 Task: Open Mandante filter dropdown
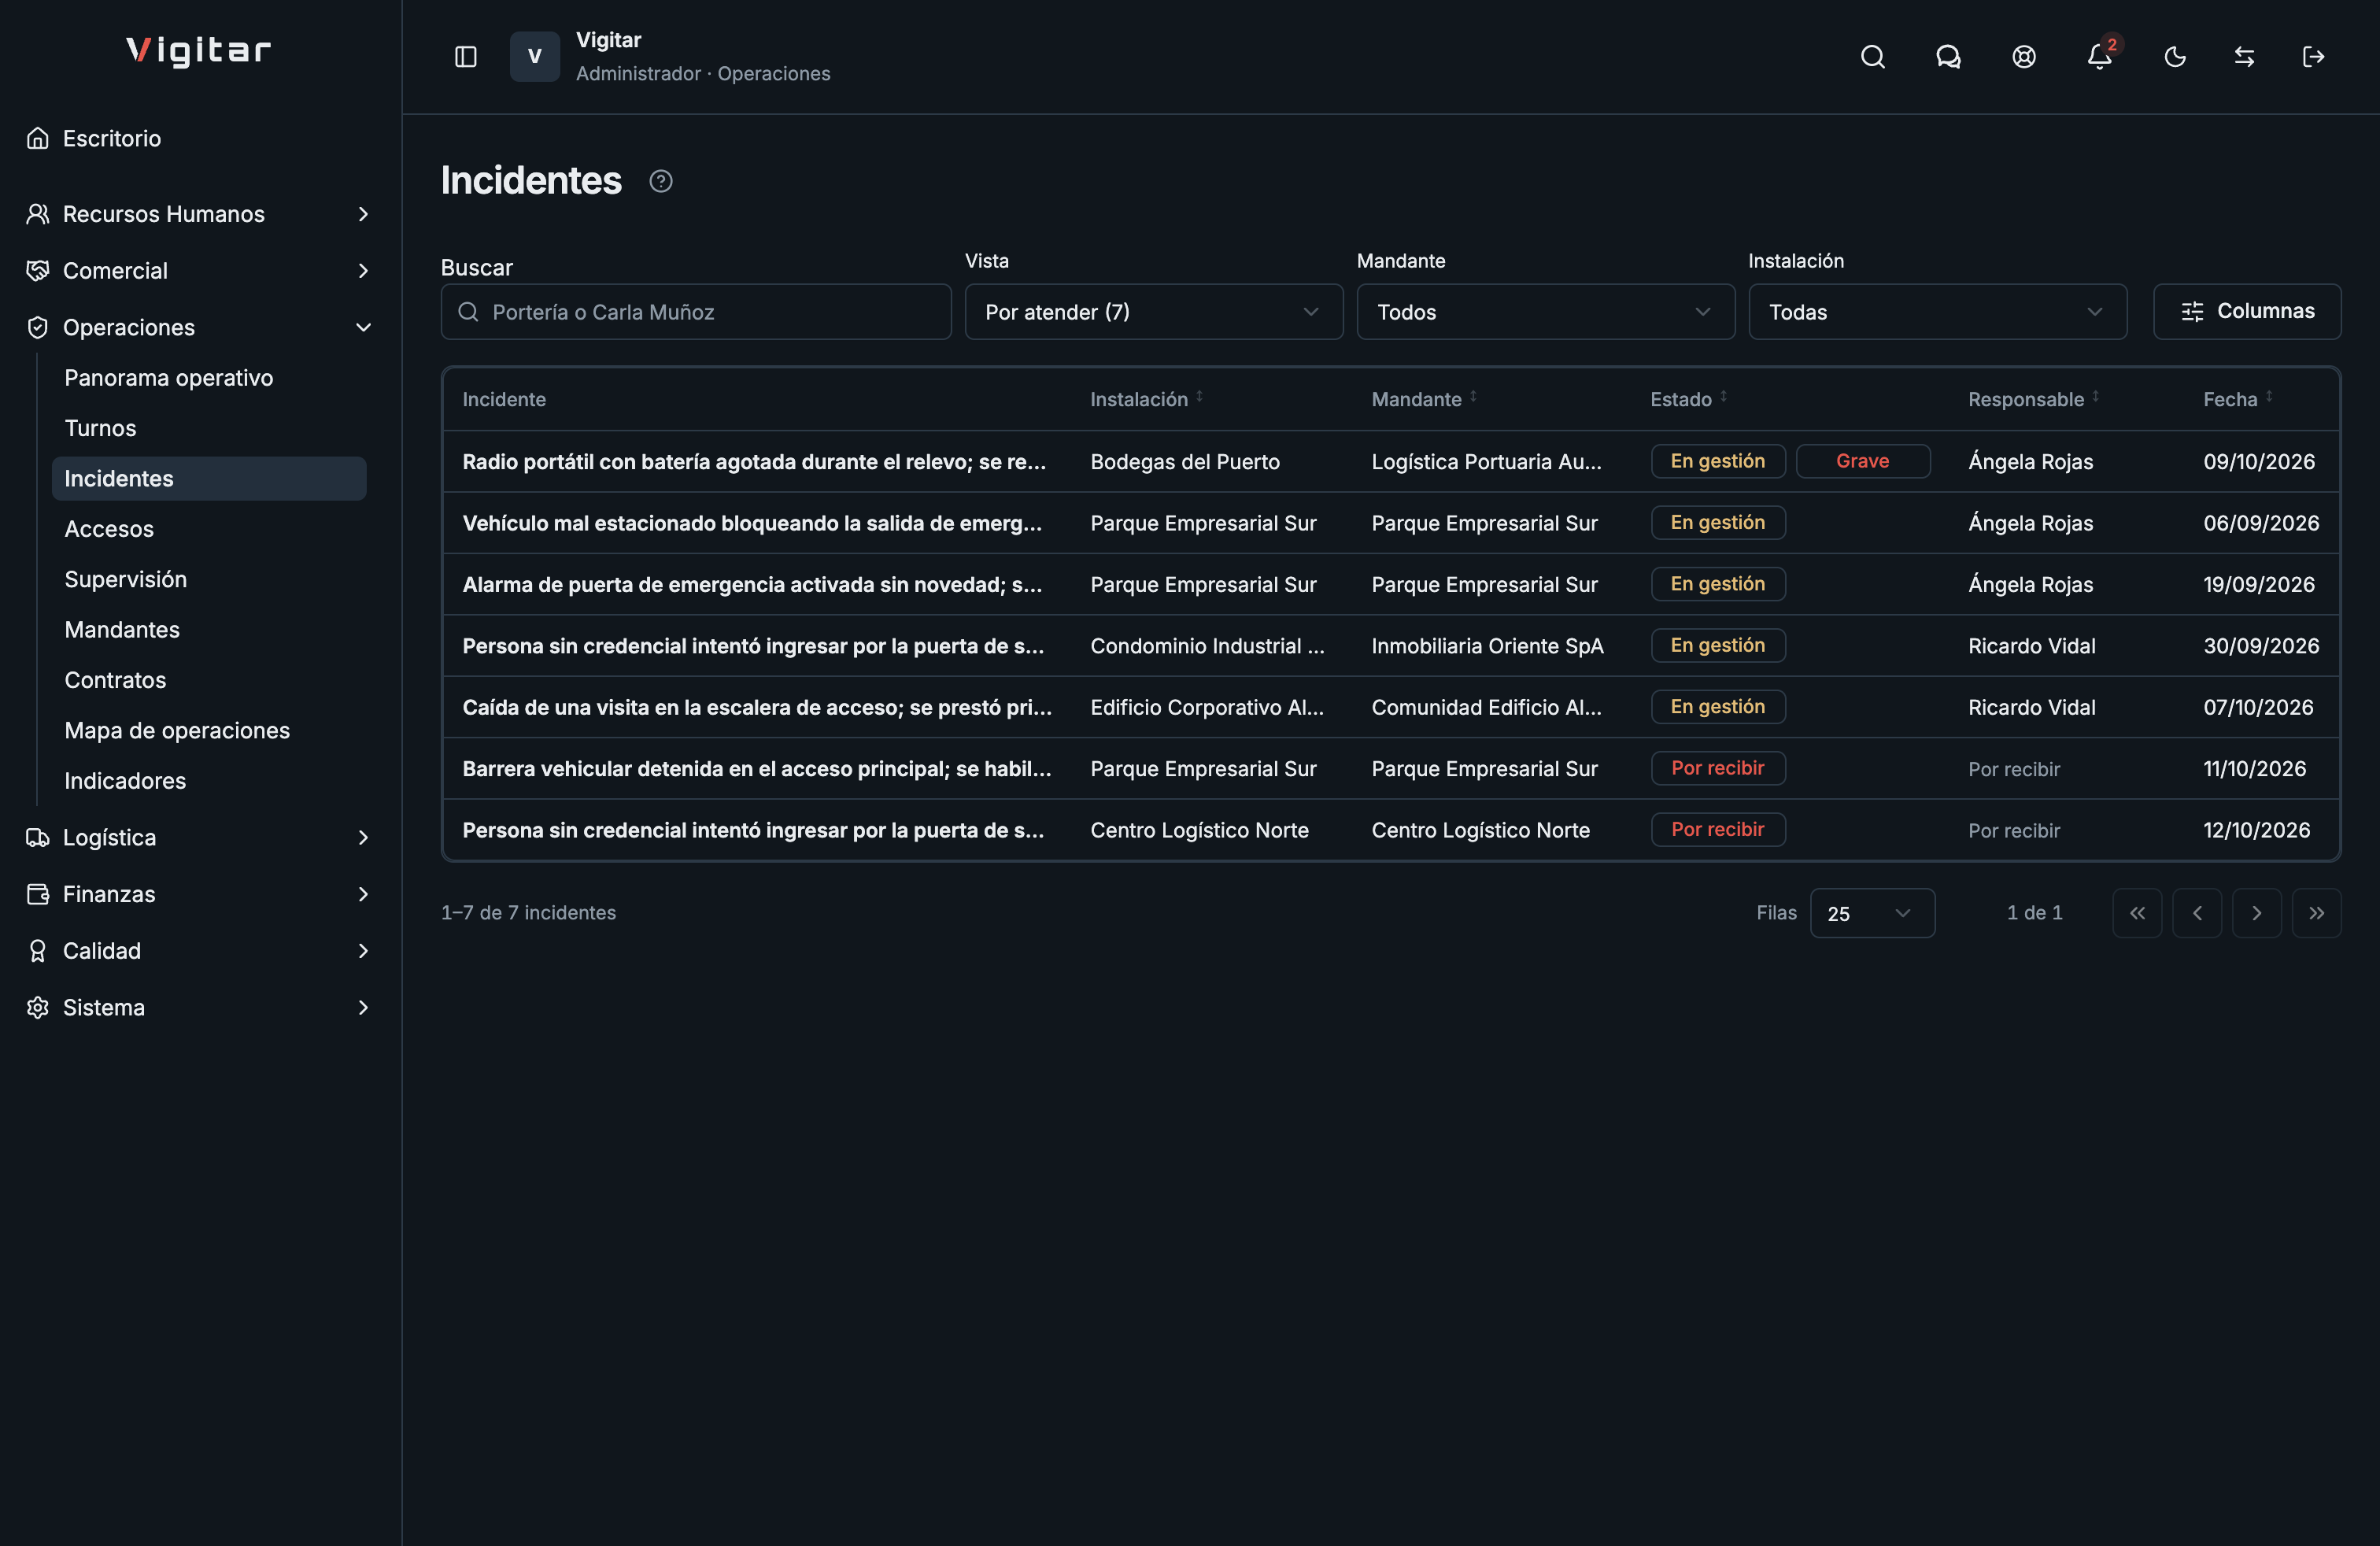1545,312
